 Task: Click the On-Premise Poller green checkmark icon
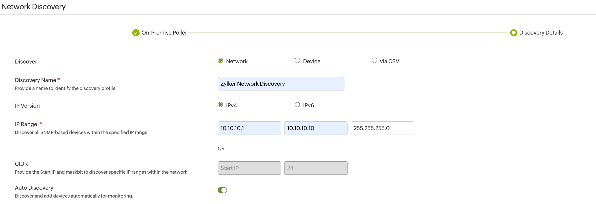(x=136, y=33)
